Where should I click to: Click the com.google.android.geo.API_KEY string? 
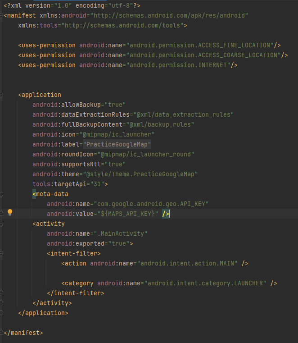click(x=151, y=204)
